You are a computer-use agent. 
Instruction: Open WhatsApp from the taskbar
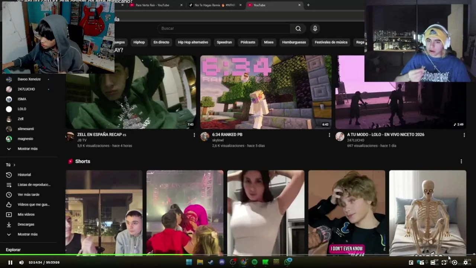click(x=287, y=262)
